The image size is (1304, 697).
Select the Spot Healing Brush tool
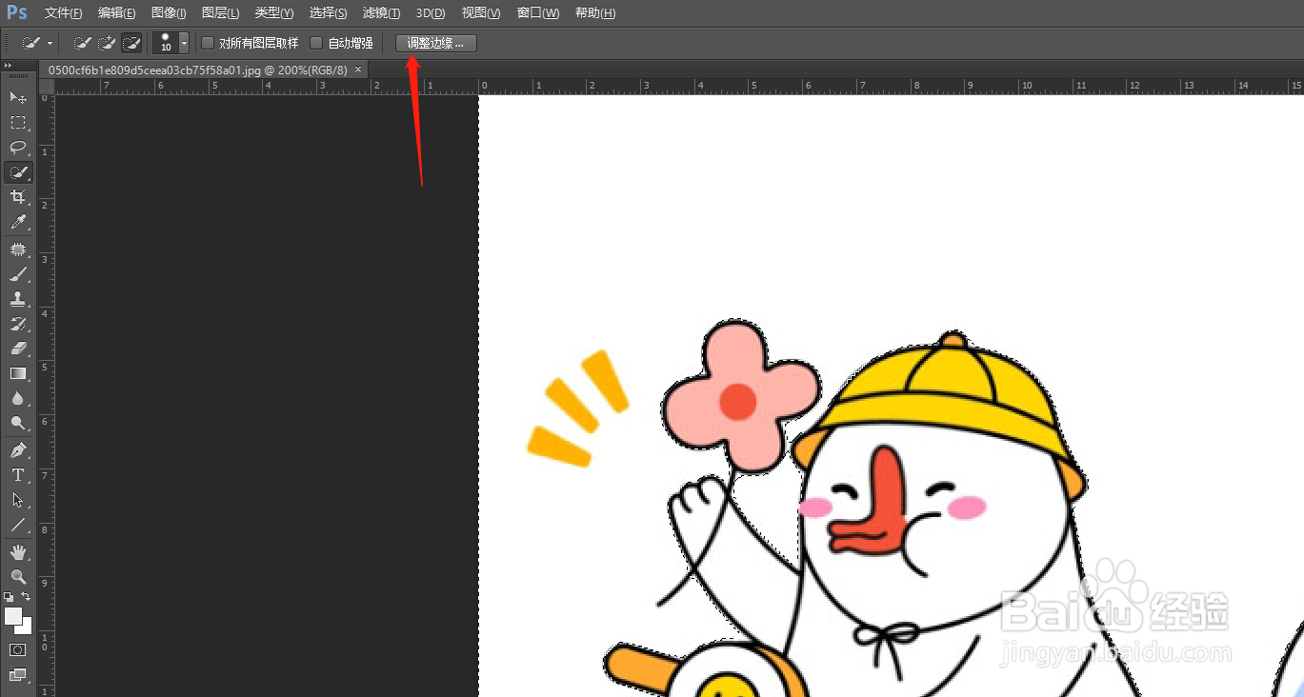[18, 249]
